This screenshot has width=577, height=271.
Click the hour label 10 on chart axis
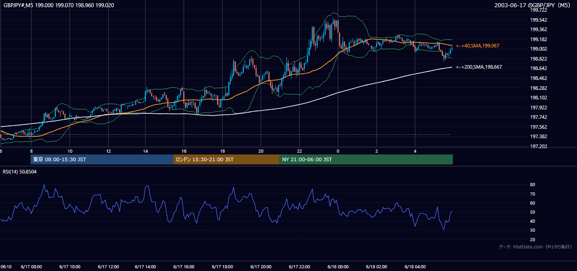point(70,151)
